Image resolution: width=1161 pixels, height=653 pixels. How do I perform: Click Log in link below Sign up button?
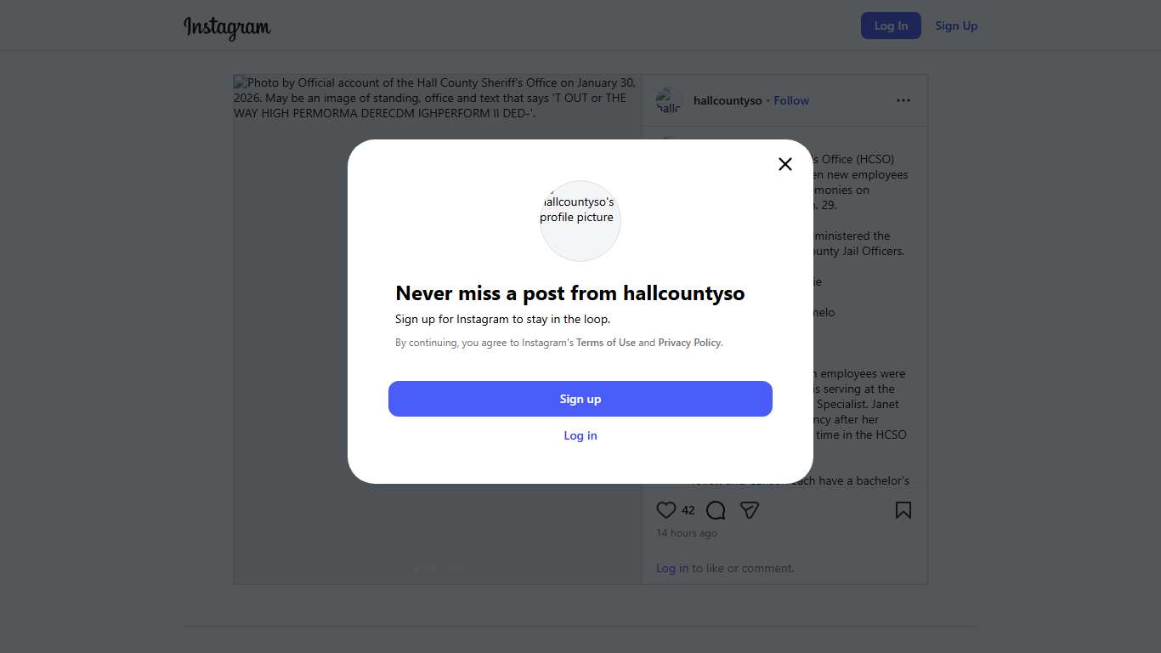[580, 435]
